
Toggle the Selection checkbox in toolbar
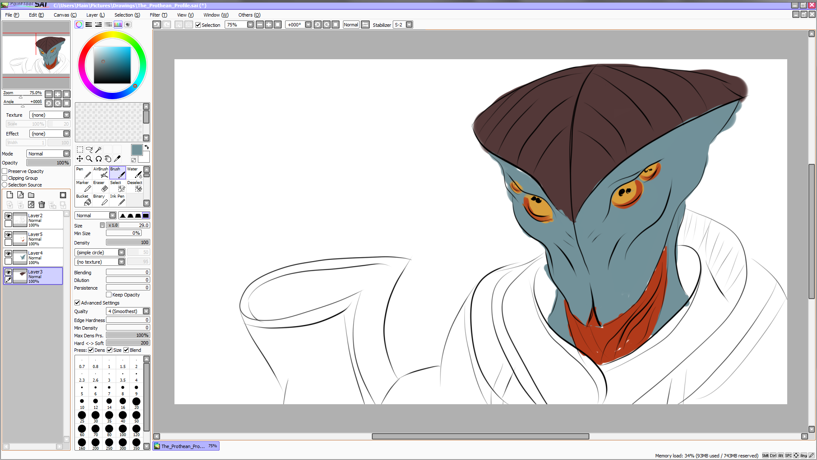[198, 25]
